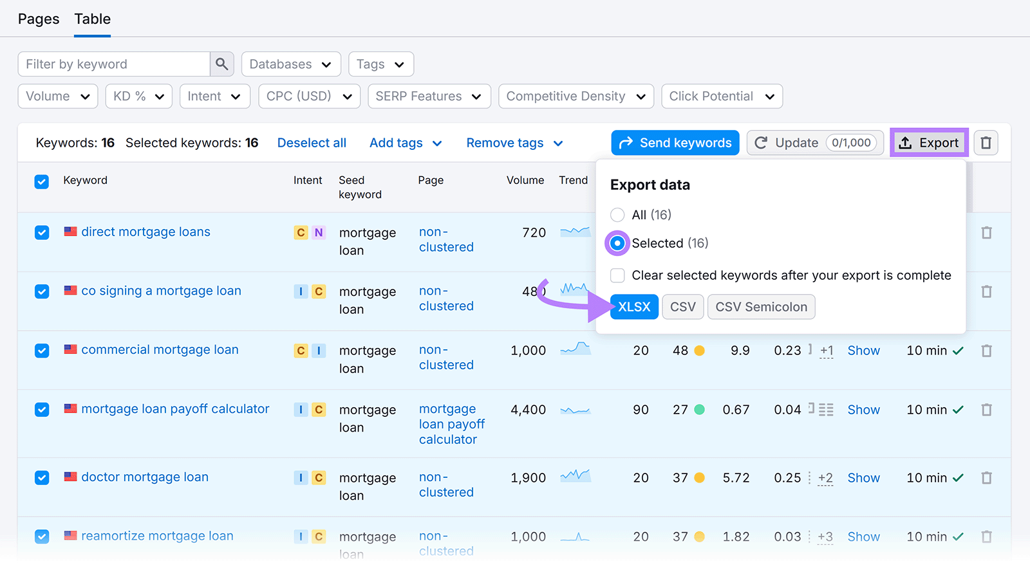Delete the commercial mortgage loan row
The image size is (1030, 568).
click(x=986, y=351)
